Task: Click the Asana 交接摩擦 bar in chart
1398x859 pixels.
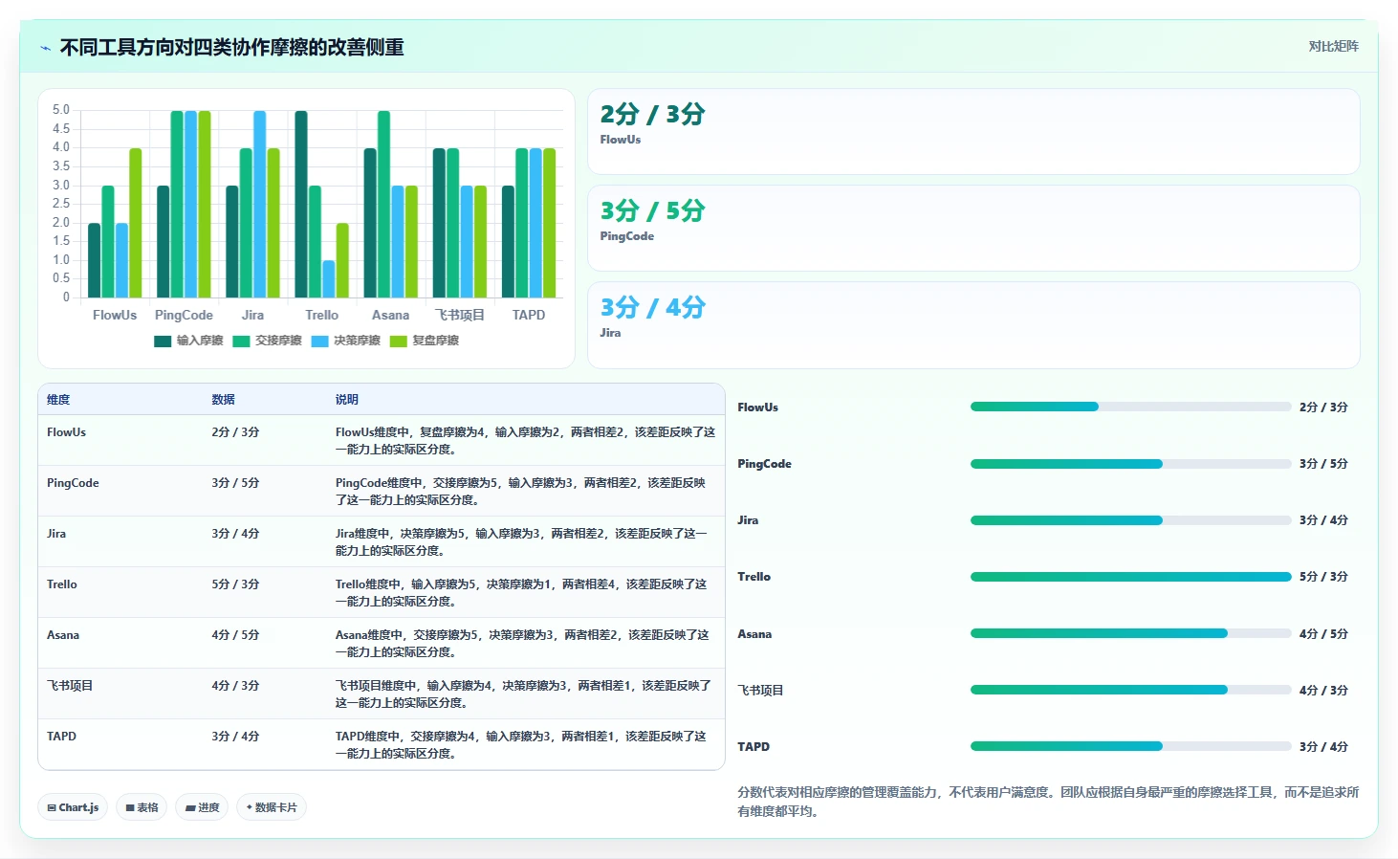Action: (383, 204)
